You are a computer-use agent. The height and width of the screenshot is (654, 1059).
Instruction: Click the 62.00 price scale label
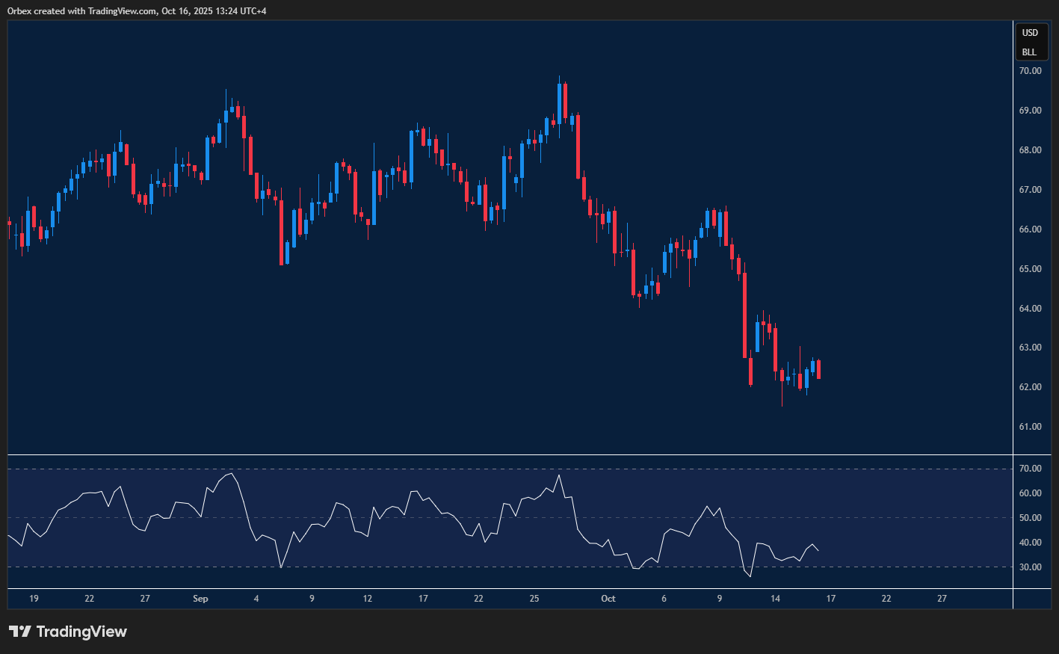pos(1031,387)
